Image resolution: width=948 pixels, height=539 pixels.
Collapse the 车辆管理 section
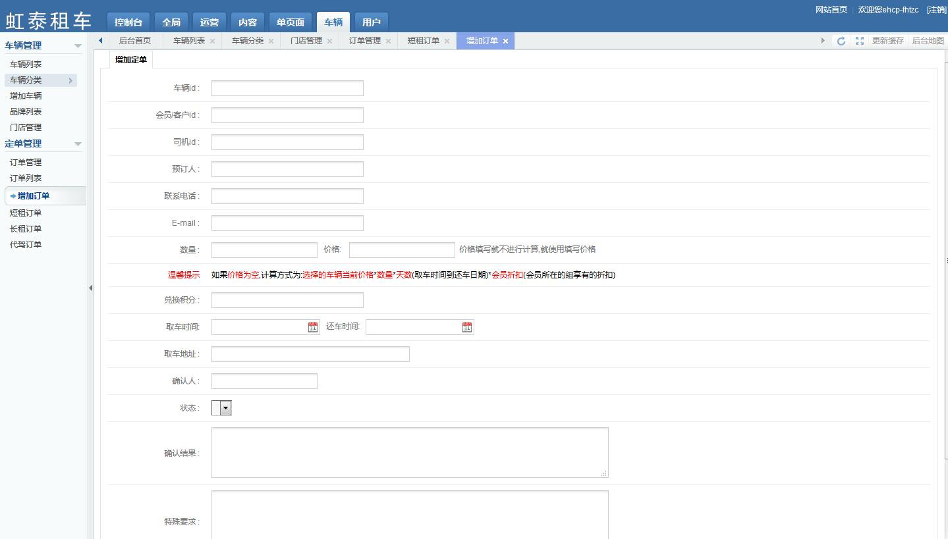coord(78,46)
